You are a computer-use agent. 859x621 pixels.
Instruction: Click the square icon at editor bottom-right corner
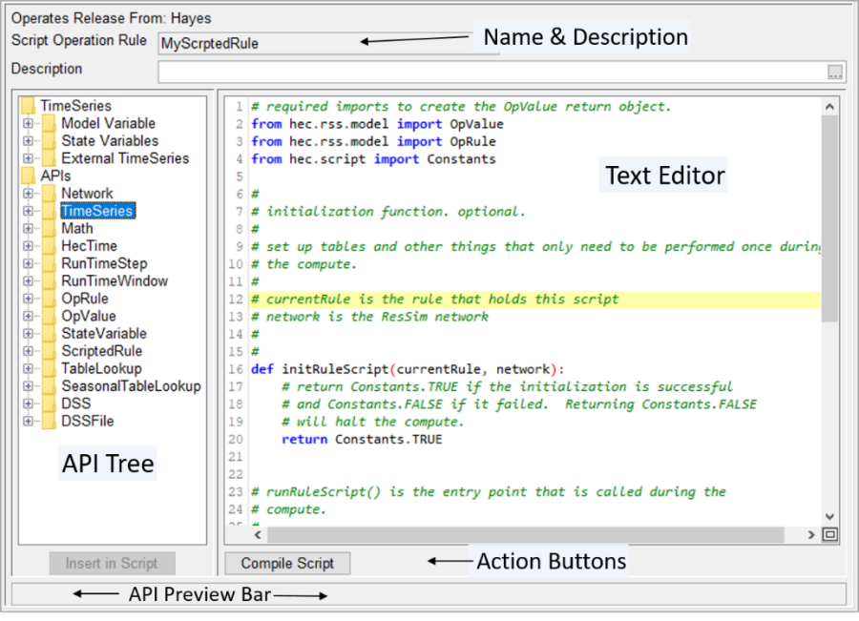(x=829, y=535)
